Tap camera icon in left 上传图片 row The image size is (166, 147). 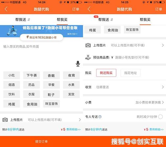5,120
